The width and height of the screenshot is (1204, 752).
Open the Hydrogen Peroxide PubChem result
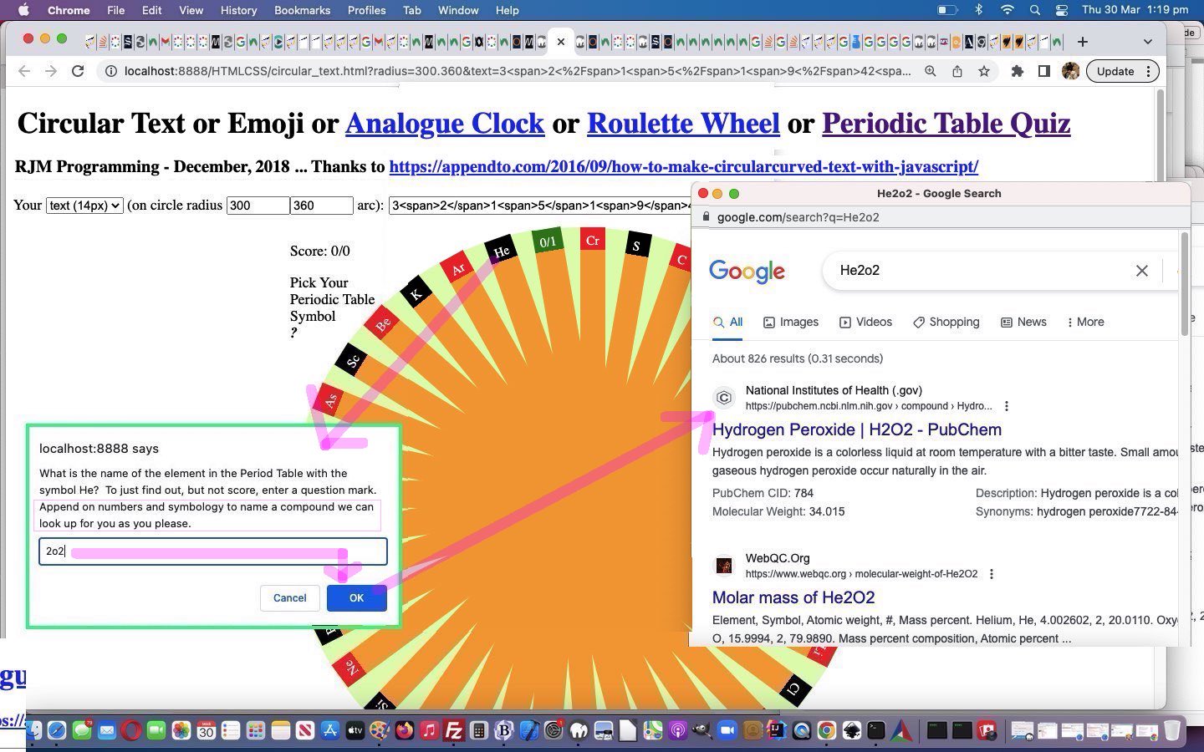point(856,429)
